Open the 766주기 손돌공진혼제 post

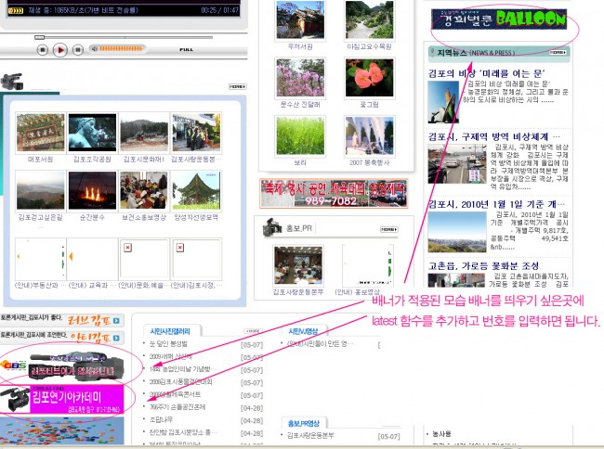coord(177,406)
